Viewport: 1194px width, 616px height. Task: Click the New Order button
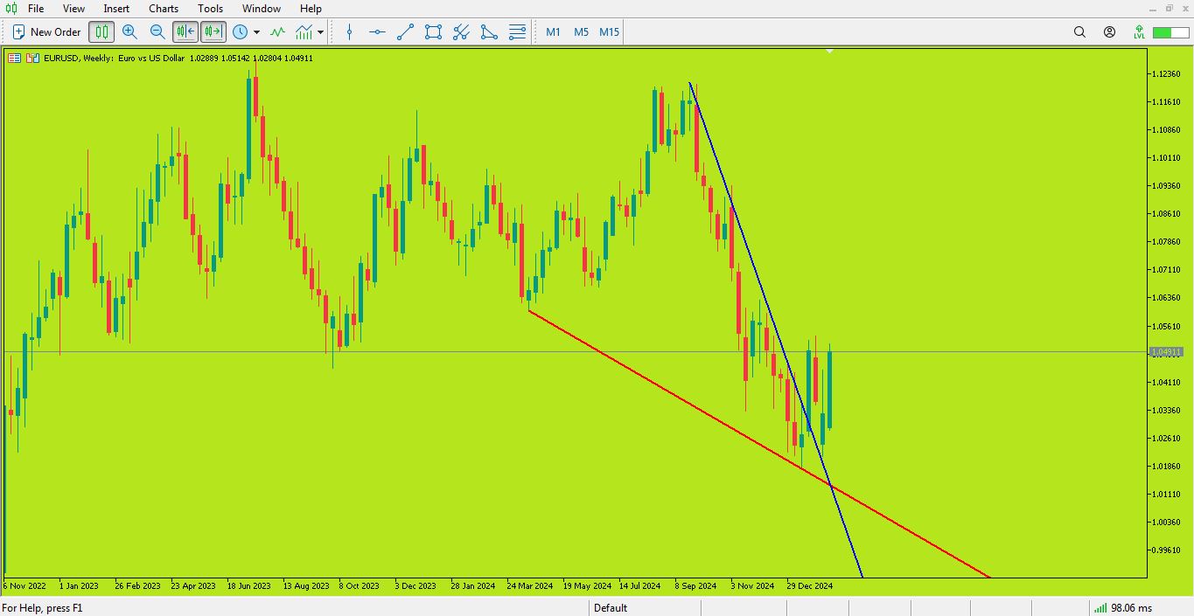46,32
